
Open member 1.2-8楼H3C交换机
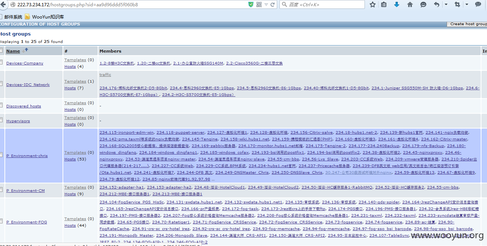[x=117, y=63]
